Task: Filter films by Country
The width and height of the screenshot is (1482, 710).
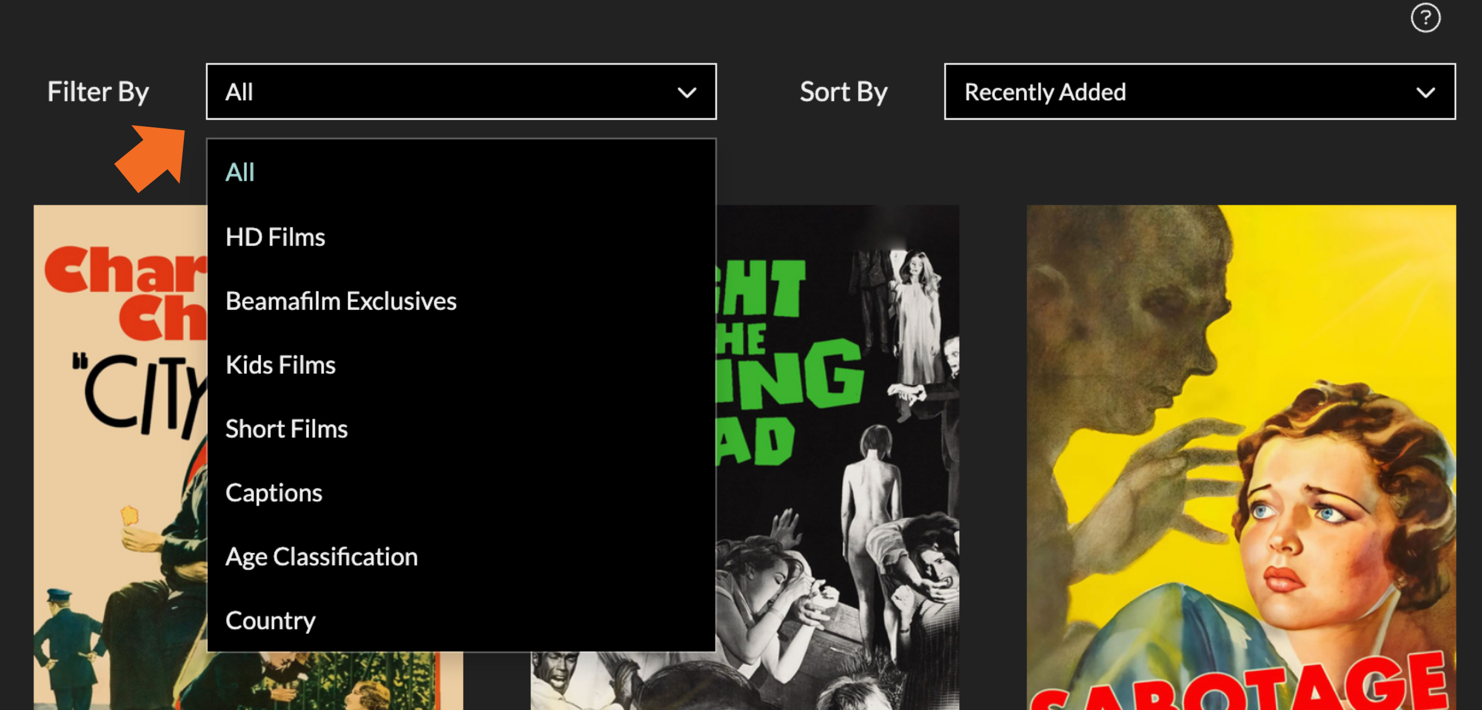Action: click(270, 620)
